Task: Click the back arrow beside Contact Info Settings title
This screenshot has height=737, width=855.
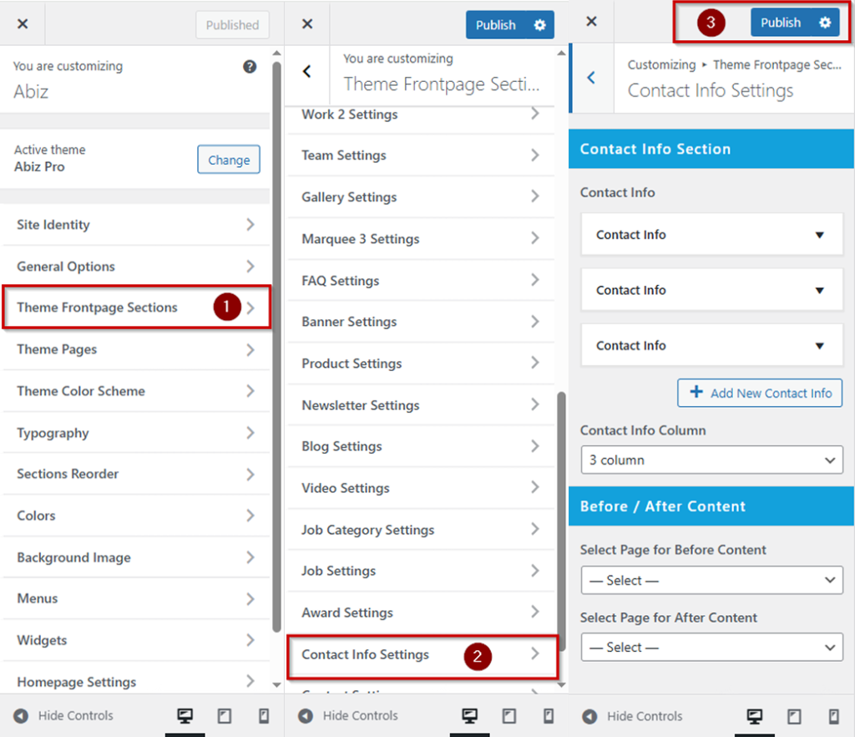Action: (x=591, y=78)
